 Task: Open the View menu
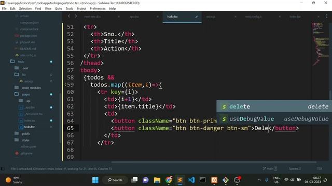(x=48, y=9)
